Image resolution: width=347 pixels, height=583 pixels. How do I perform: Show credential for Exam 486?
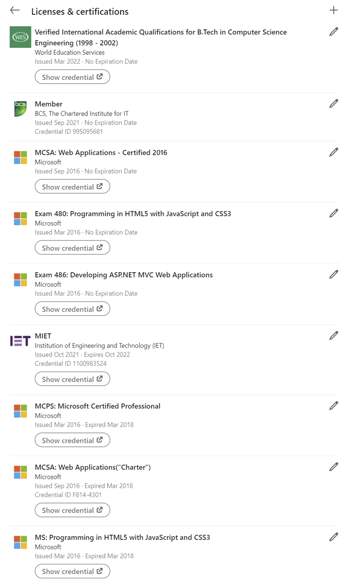click(72, 309)
